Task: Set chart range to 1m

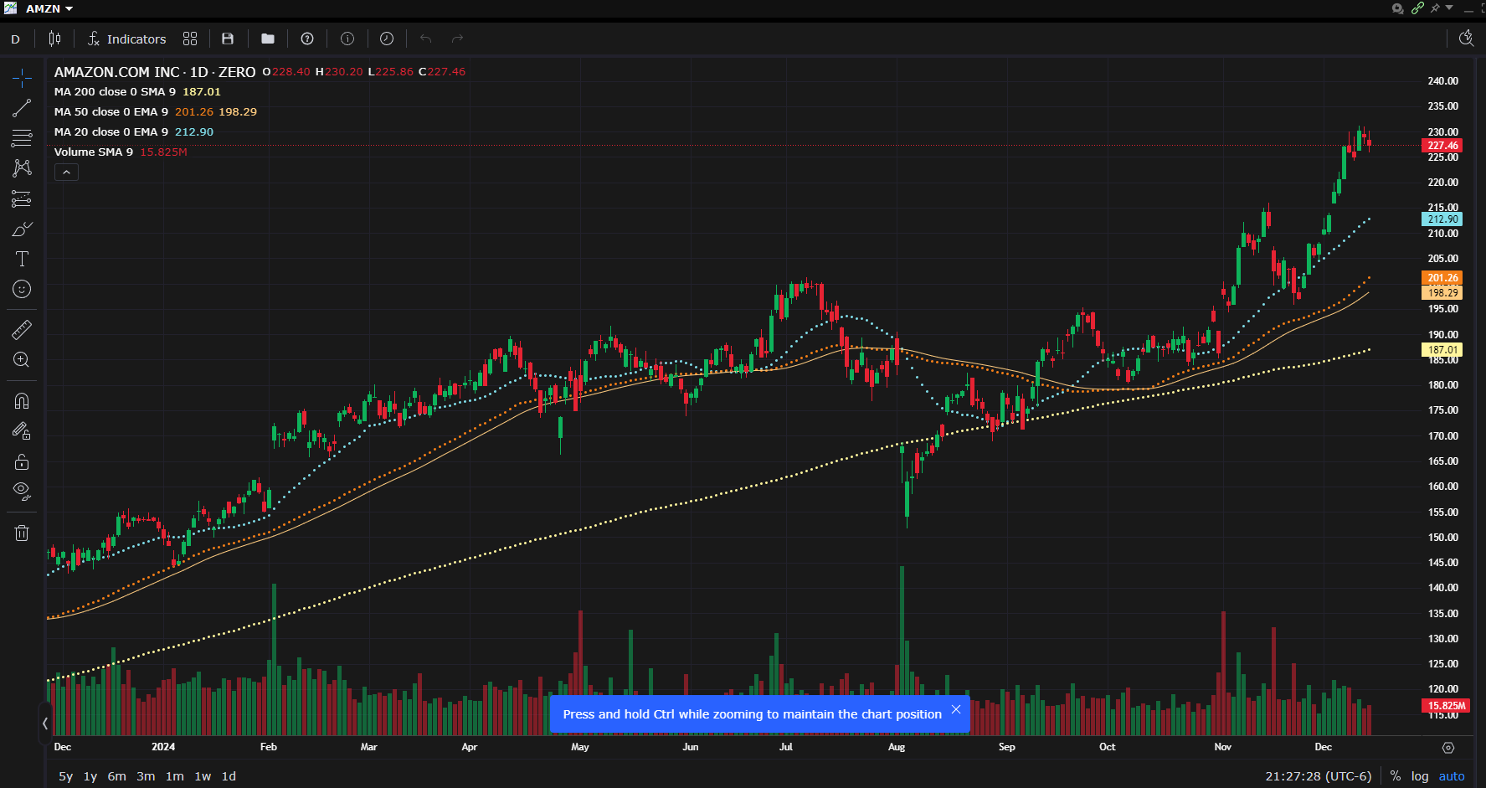Action: [174, 776]
